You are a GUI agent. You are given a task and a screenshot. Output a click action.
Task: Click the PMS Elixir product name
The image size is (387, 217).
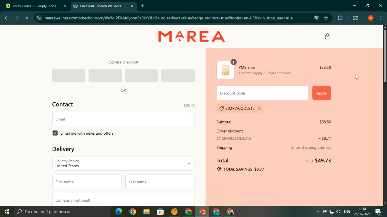tap(247, 67)
